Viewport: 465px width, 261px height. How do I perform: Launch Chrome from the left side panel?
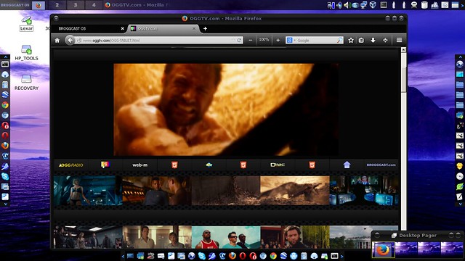(5, 105)
